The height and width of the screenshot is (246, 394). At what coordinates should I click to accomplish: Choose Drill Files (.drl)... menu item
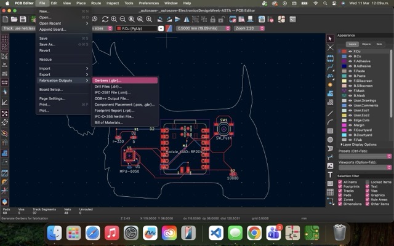[x=125, y=87]
